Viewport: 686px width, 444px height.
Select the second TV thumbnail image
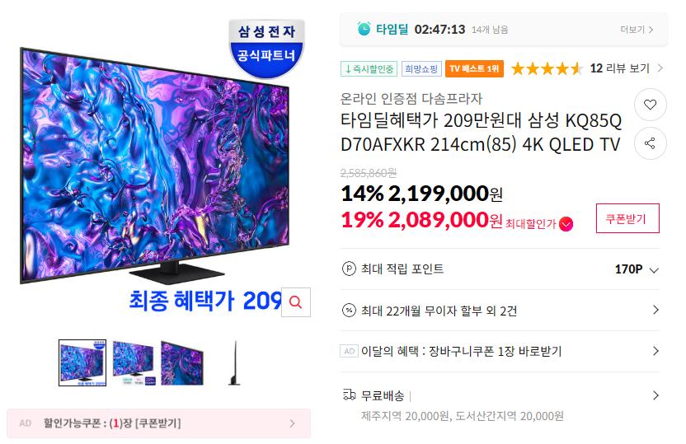pyautogui.click(x=133, y=362)
